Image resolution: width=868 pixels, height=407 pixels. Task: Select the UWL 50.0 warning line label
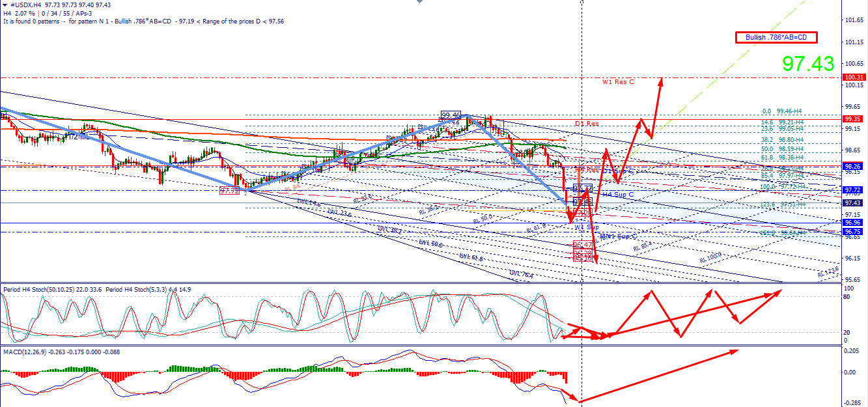430,244
